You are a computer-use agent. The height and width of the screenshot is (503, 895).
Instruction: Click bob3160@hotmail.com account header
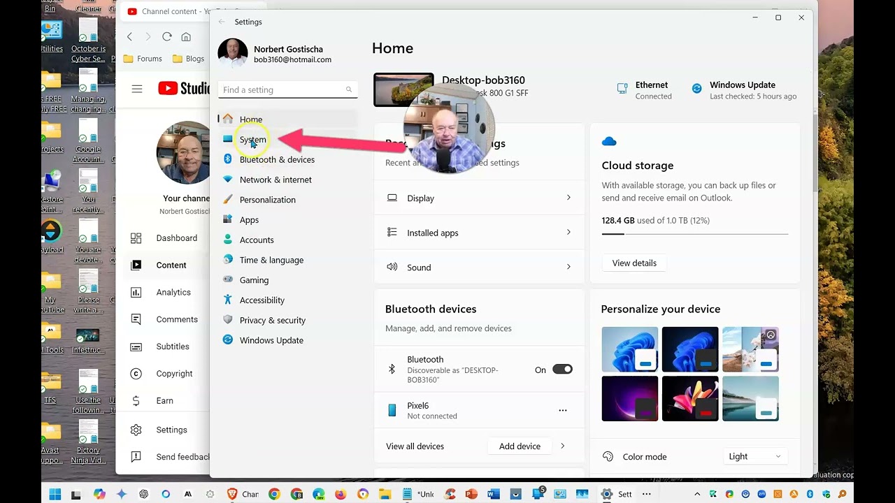[292, 60]
